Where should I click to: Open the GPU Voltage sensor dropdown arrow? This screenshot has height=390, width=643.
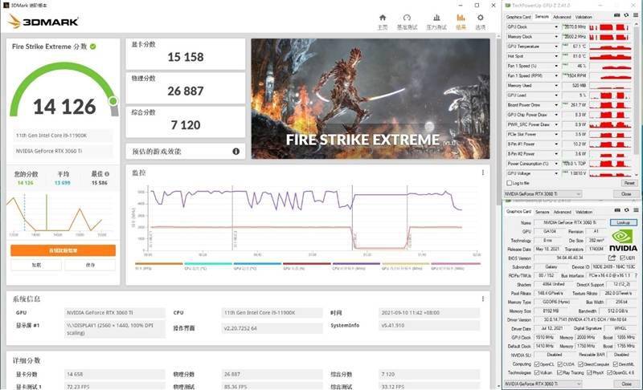(556, 173)
